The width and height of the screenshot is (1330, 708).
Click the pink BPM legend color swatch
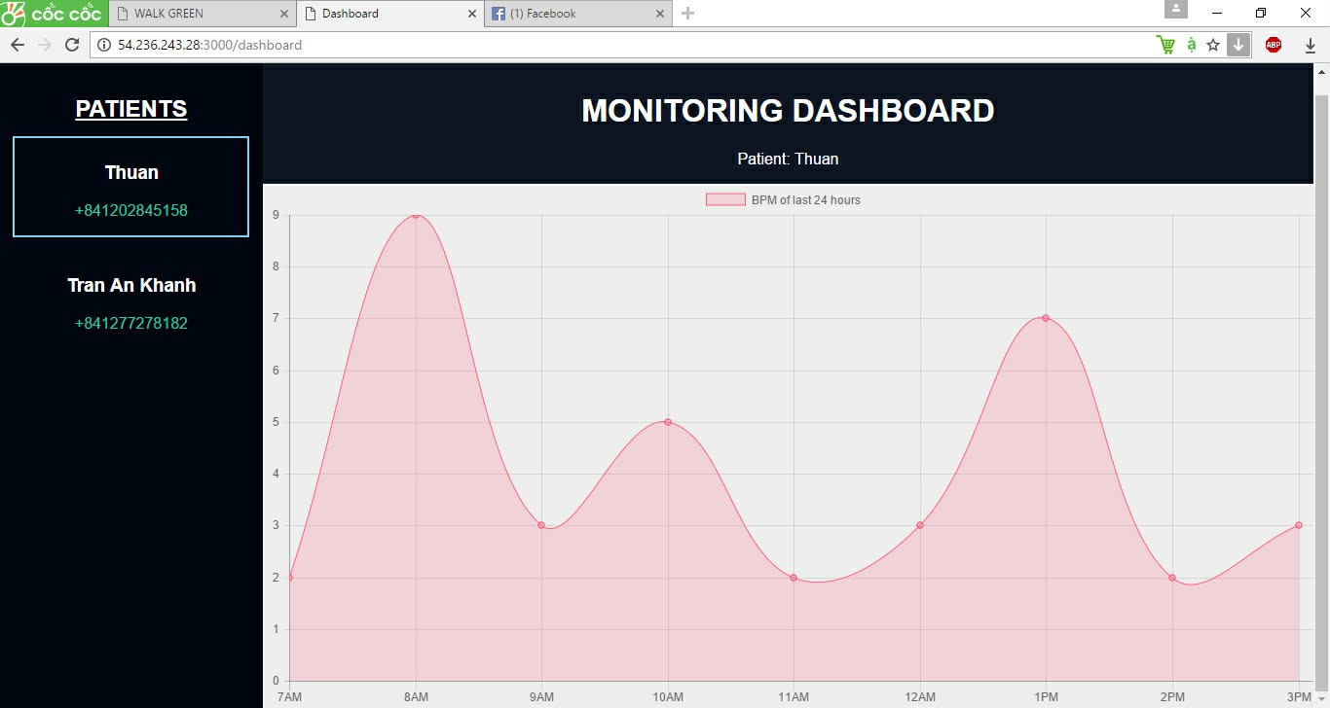pos(725,200)
